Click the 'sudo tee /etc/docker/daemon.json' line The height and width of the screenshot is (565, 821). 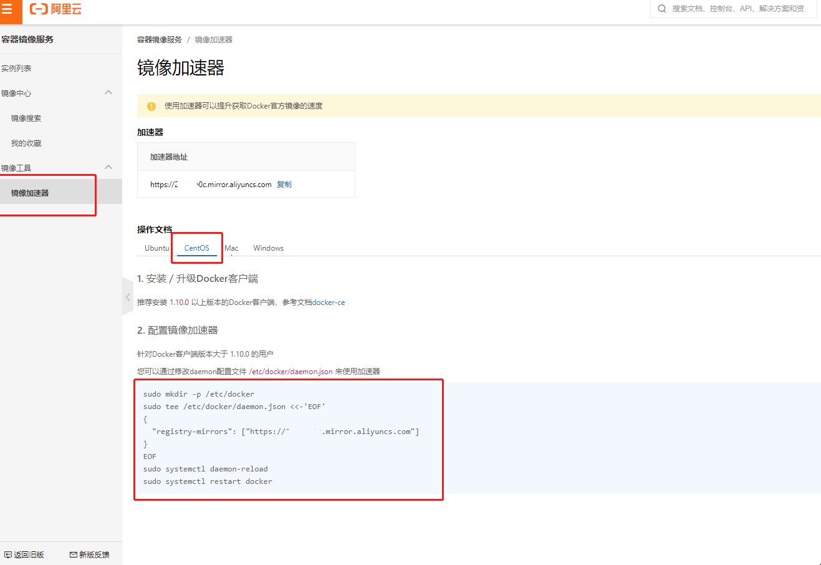tap(234, 407)
